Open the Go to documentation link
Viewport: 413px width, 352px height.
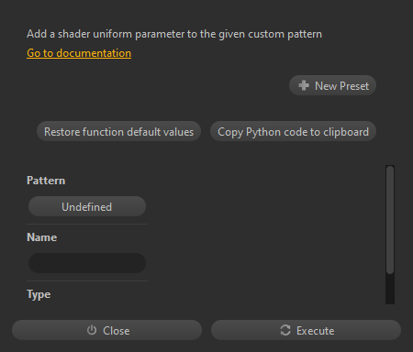[x=79, y=53]
